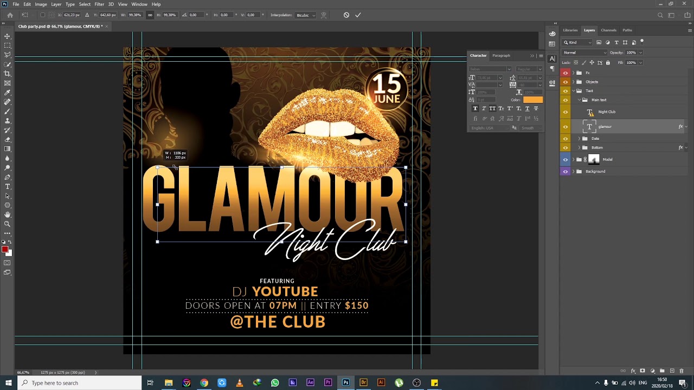The width and height of the screenshot is (694, 390).
Task: Open the Windows Start menu
Action: [8, 383]
